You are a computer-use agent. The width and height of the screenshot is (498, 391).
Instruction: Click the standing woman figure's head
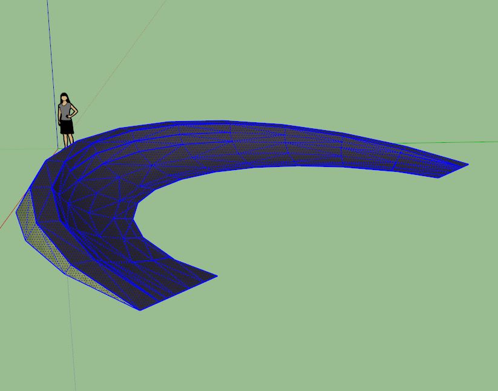point(64,98)
